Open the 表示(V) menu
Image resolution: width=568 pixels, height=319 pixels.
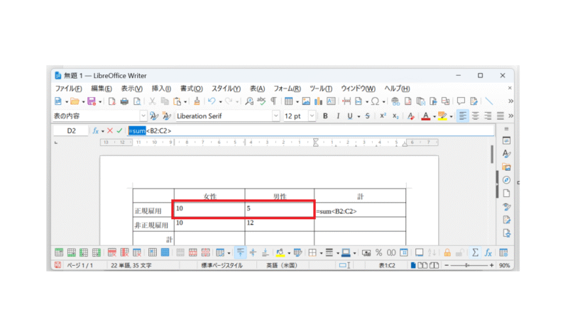point(131,89)
